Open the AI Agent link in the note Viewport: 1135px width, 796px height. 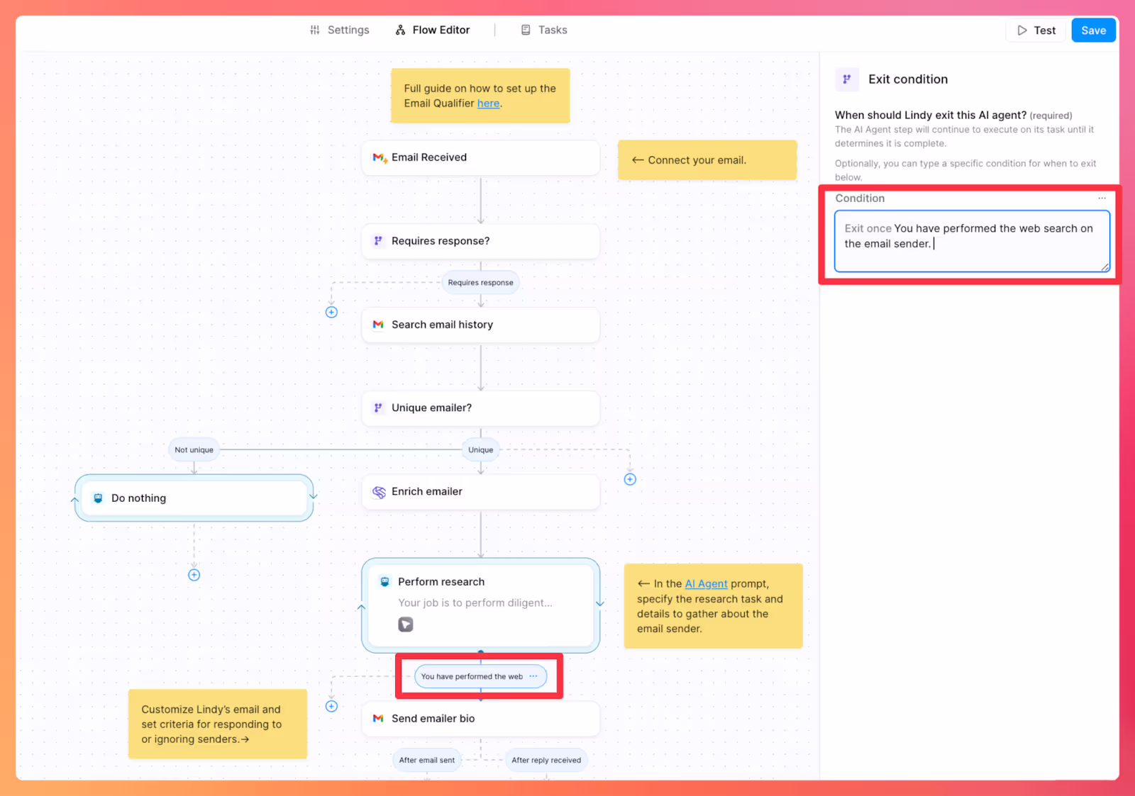[x=706, y=584]
